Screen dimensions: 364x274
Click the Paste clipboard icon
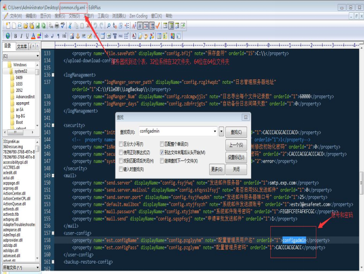[x=82, y=26]
